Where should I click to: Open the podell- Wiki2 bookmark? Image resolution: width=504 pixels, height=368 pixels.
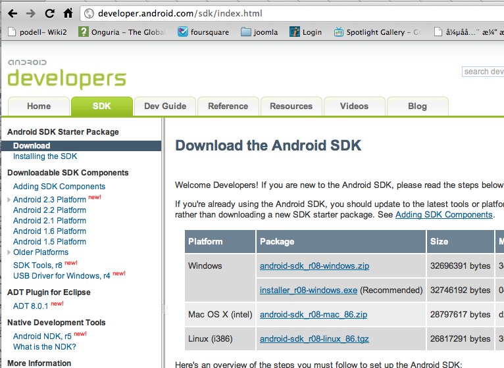tap(38, 32)
